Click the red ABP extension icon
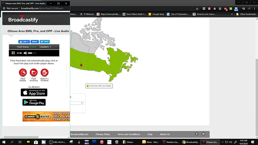The width and height of the screenshot is (258, 145). [x=225, y=9]
